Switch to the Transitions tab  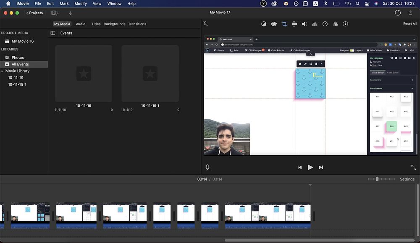coord(137,24)
